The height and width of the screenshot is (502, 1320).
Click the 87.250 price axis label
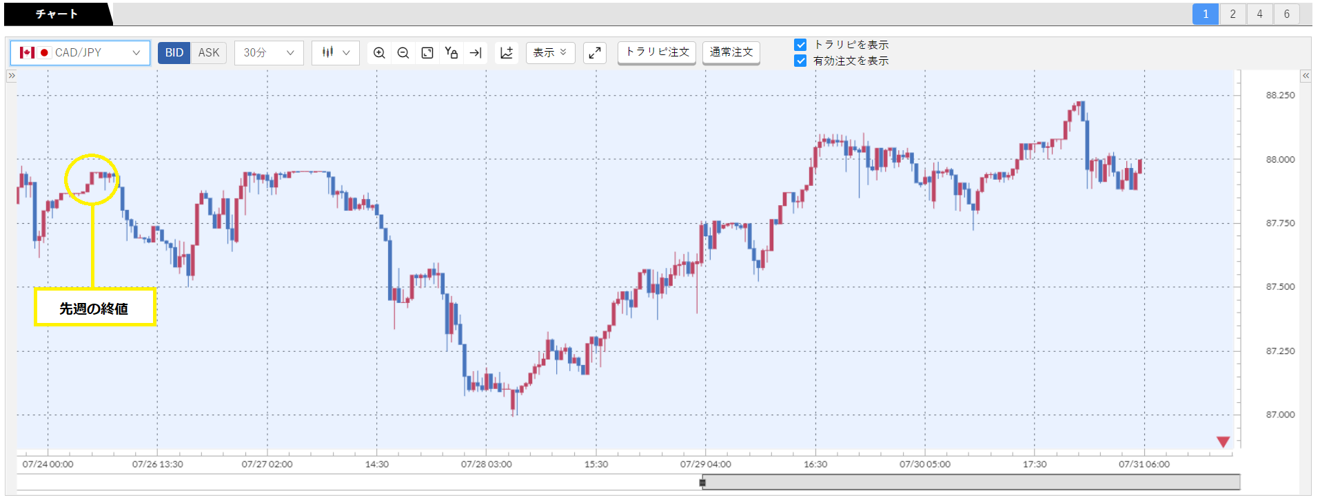click(x=1280, y=351)
